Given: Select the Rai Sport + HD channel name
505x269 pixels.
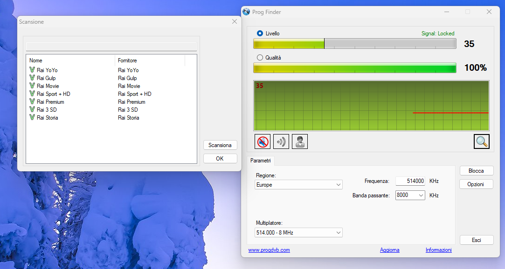Looking at the screenshot, I should tap(54, 94).
